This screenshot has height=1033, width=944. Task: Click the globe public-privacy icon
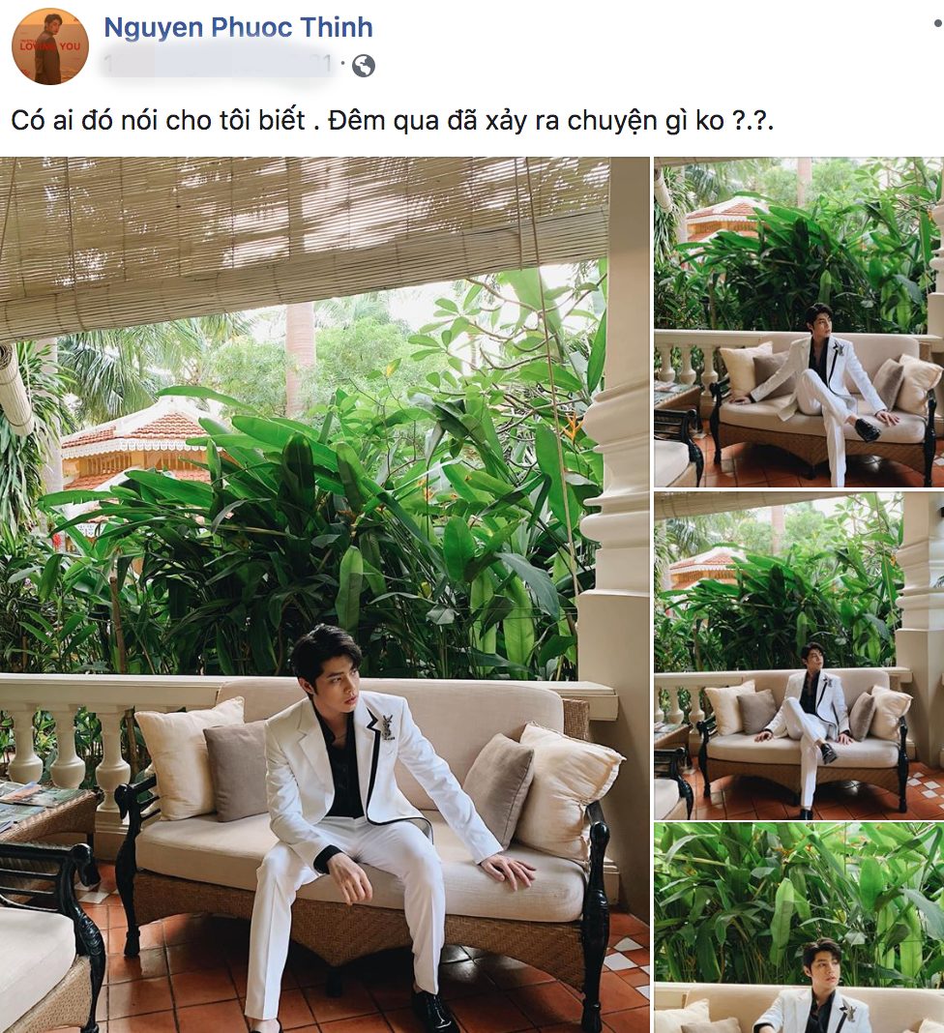364,66
